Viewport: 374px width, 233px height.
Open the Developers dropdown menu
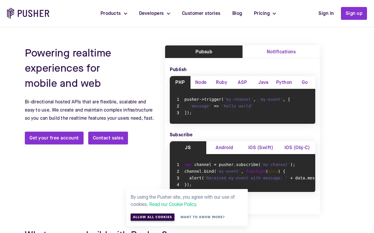155,13
